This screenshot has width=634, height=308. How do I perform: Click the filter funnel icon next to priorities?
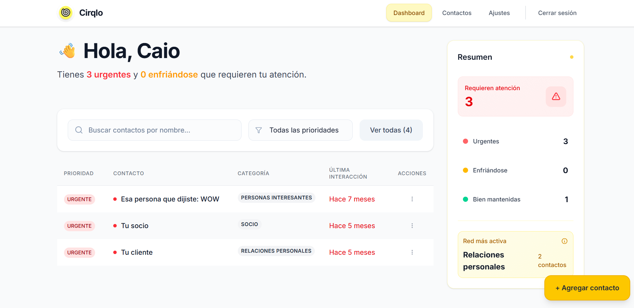coord(259,130)
